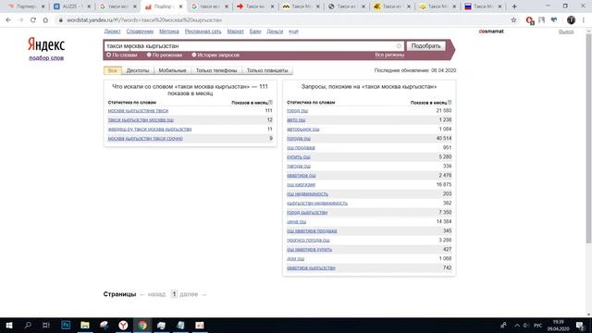Viewport: 592px width, 333px height.
Task: Click the Chrome back arrow
Action: 8,20
